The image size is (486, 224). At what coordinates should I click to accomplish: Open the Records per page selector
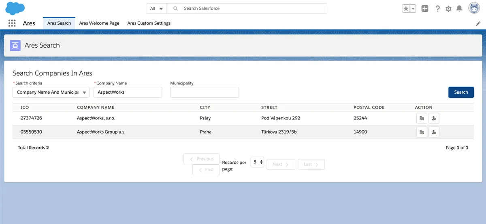(x=258, y=162)
